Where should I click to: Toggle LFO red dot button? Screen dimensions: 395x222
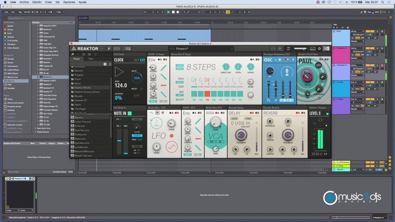pos(172,136)
